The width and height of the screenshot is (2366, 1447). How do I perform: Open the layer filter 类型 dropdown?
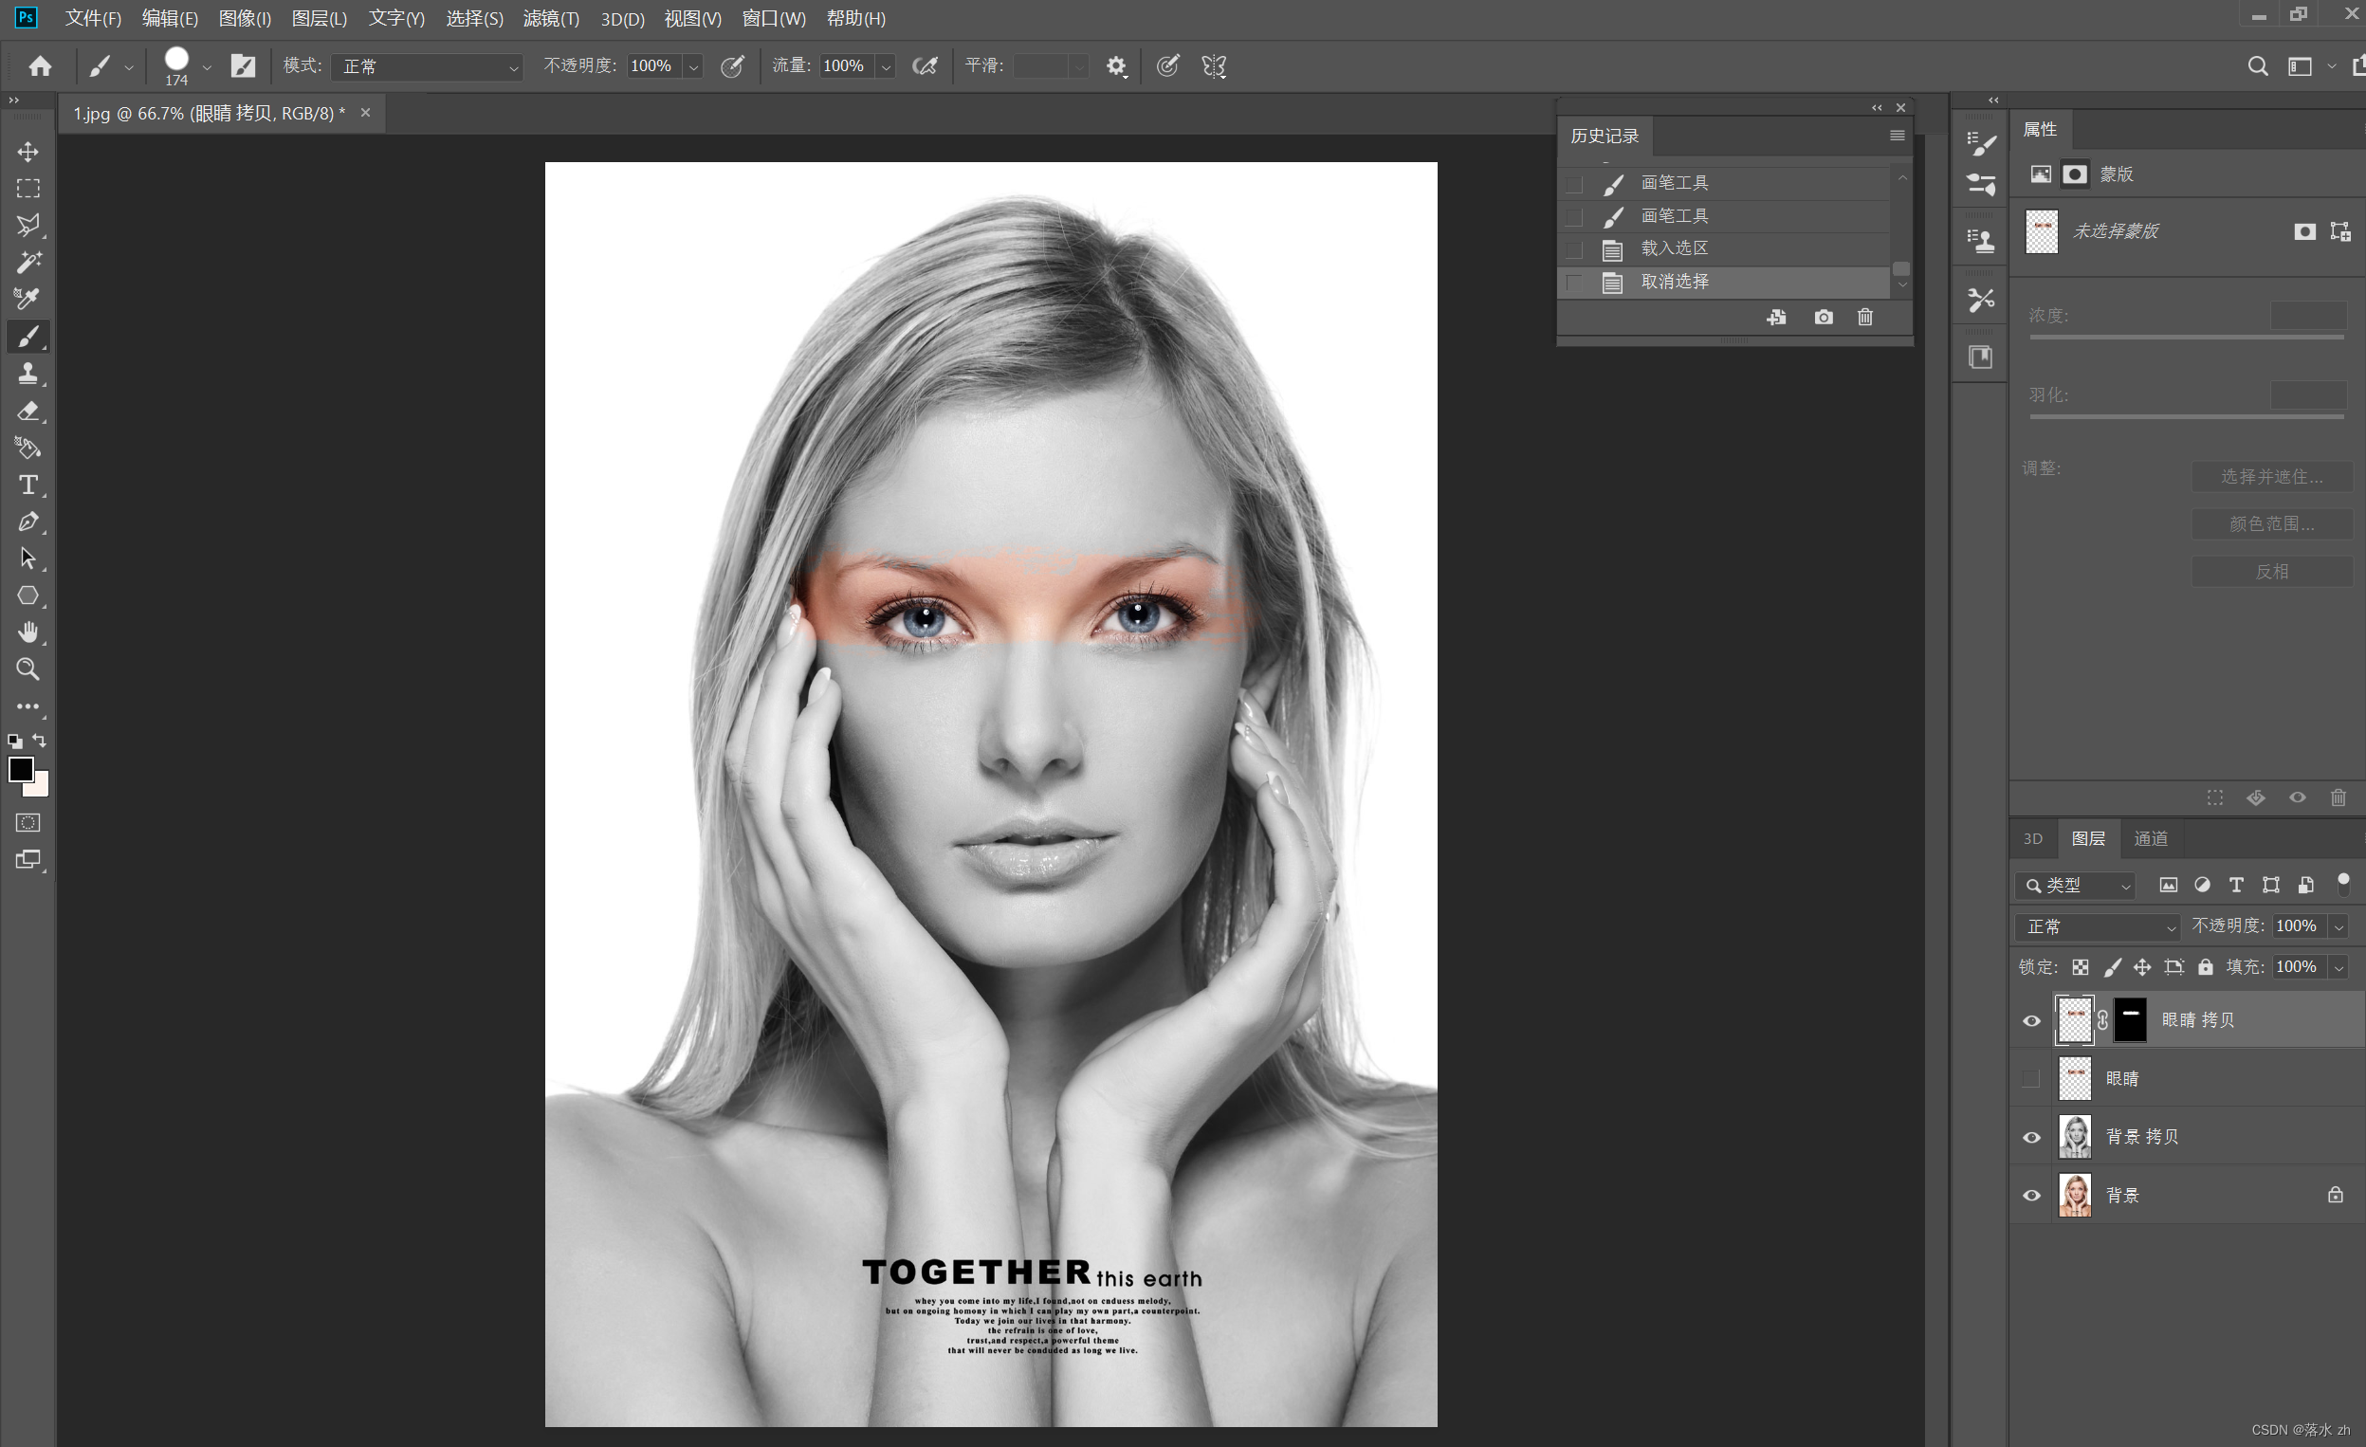click(2075, 886)
